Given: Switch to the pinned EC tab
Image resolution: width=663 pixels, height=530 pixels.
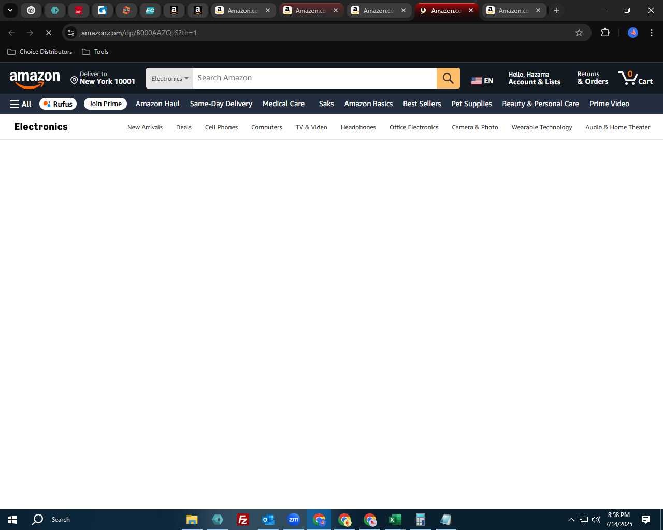Looking at the screenshot, I should coord(150,10).
